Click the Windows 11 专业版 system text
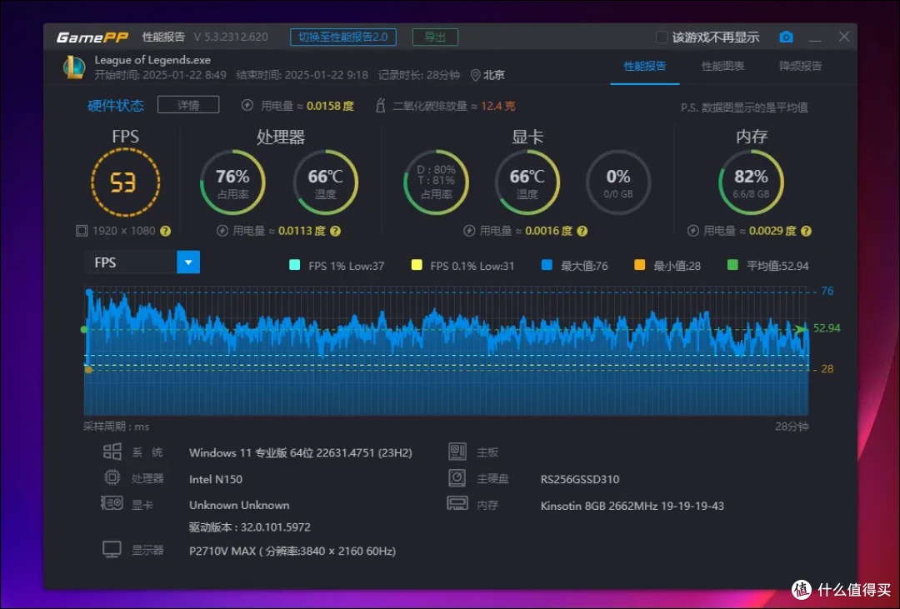The image size is (900, 609). click(300, 452)
